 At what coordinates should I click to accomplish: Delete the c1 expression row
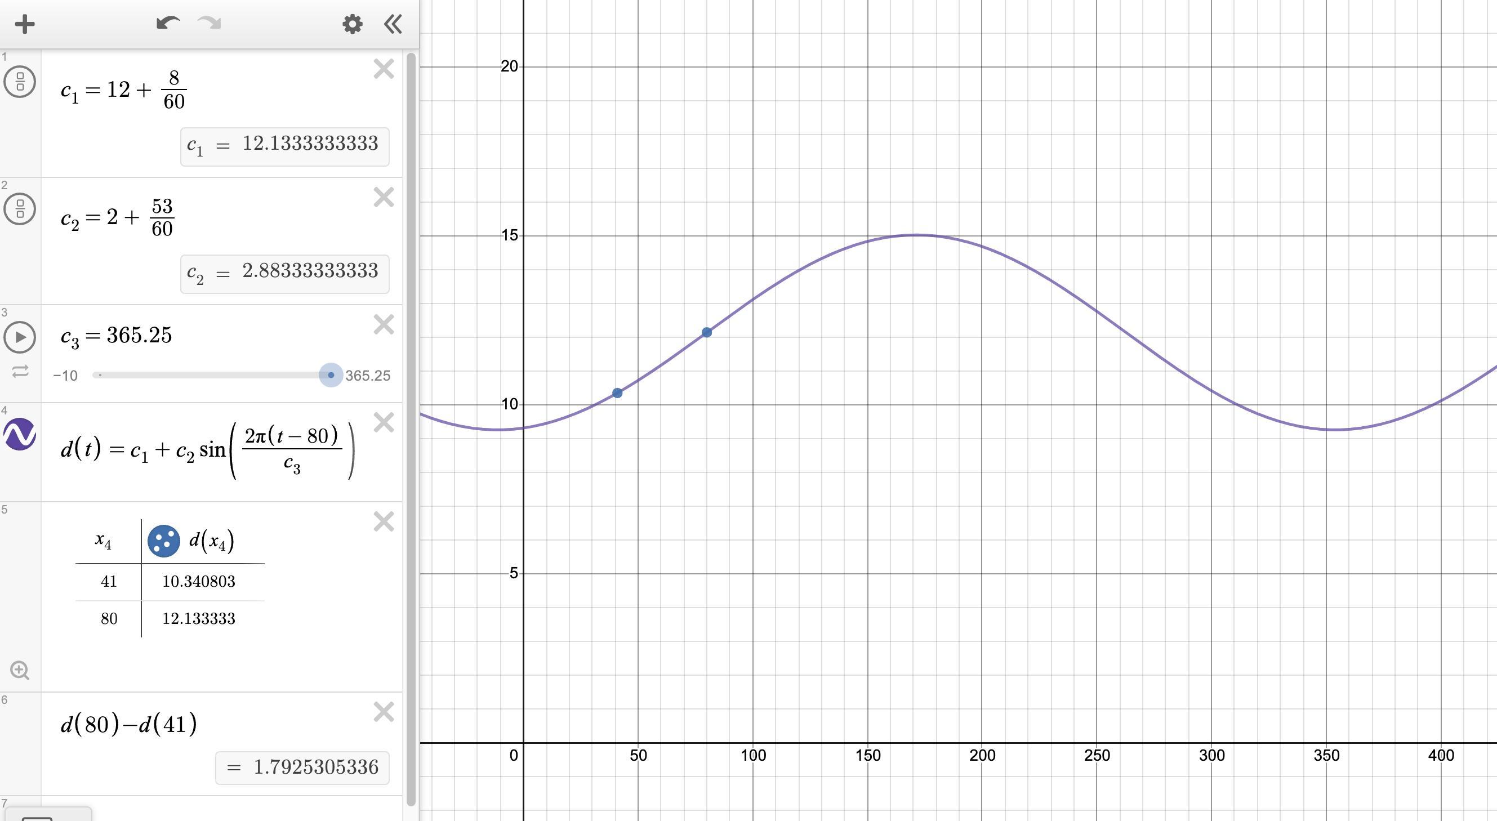click(384, 69)
